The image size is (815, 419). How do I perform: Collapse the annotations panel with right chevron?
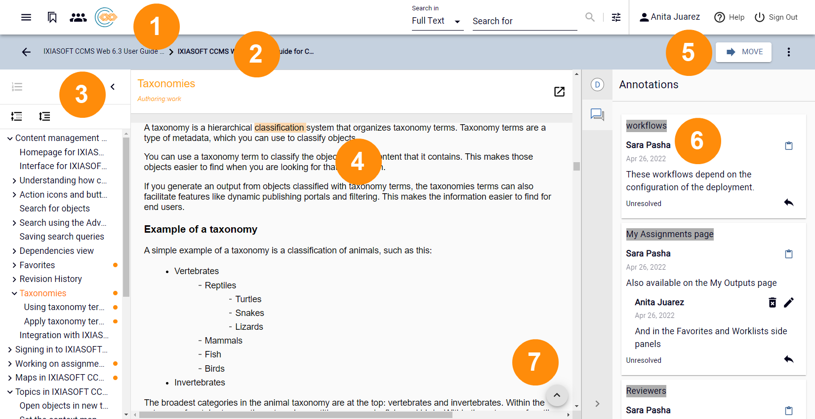point(597,404)
